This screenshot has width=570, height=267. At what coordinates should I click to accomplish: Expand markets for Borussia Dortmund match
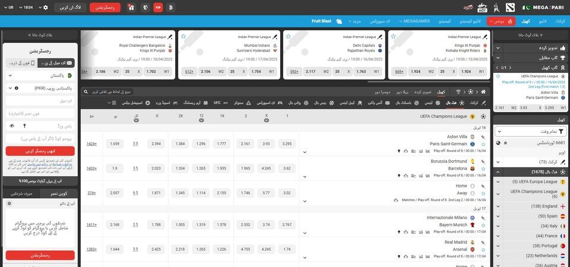pyautogui.click(x=305, y=176)
